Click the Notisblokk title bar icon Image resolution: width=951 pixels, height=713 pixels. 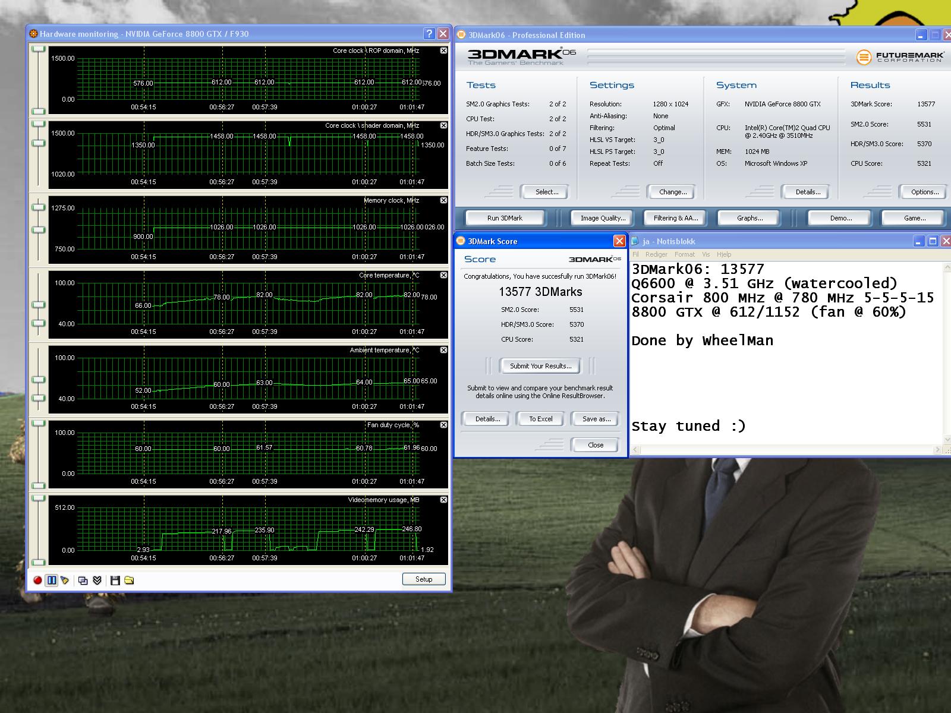click(635, 241)
